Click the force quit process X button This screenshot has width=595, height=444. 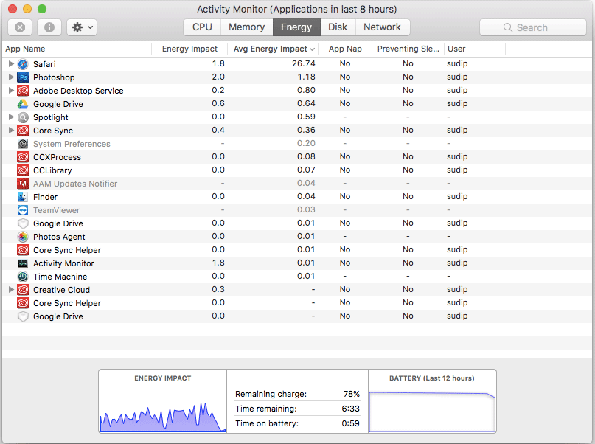pyautogui.click(x=20, y=27)
